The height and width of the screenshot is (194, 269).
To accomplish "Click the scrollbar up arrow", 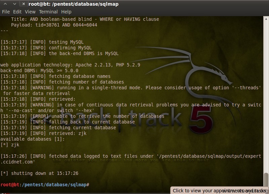I will pyautogui.click(x=266, y=19).
